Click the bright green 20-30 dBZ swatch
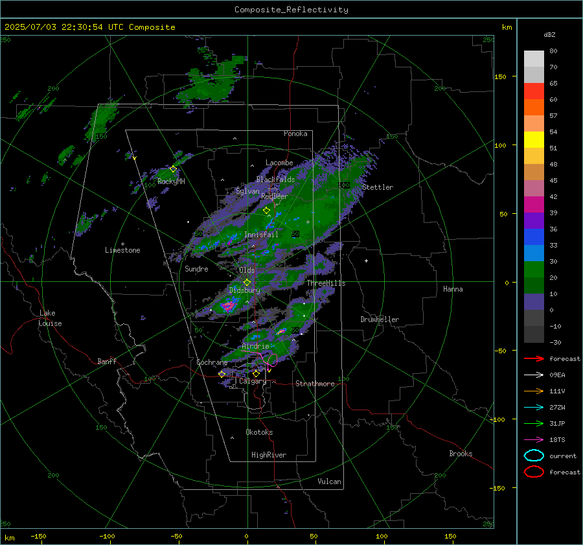This screenshot has height=545, width=583. click(534, 270)
